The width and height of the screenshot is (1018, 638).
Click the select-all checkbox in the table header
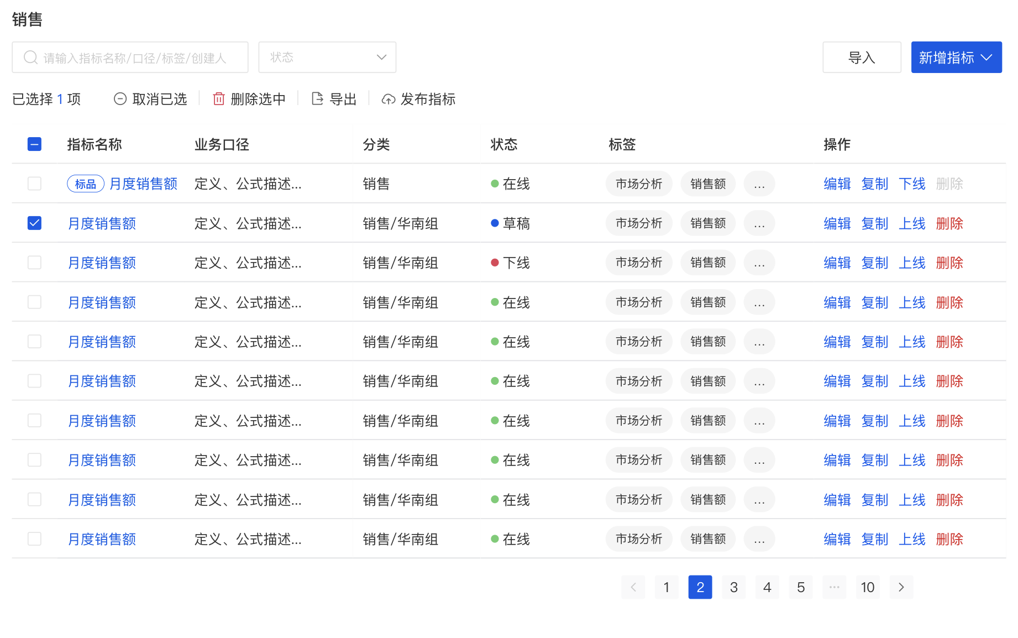34,144
